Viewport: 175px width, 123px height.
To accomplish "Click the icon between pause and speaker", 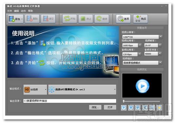I will point(138,108).
